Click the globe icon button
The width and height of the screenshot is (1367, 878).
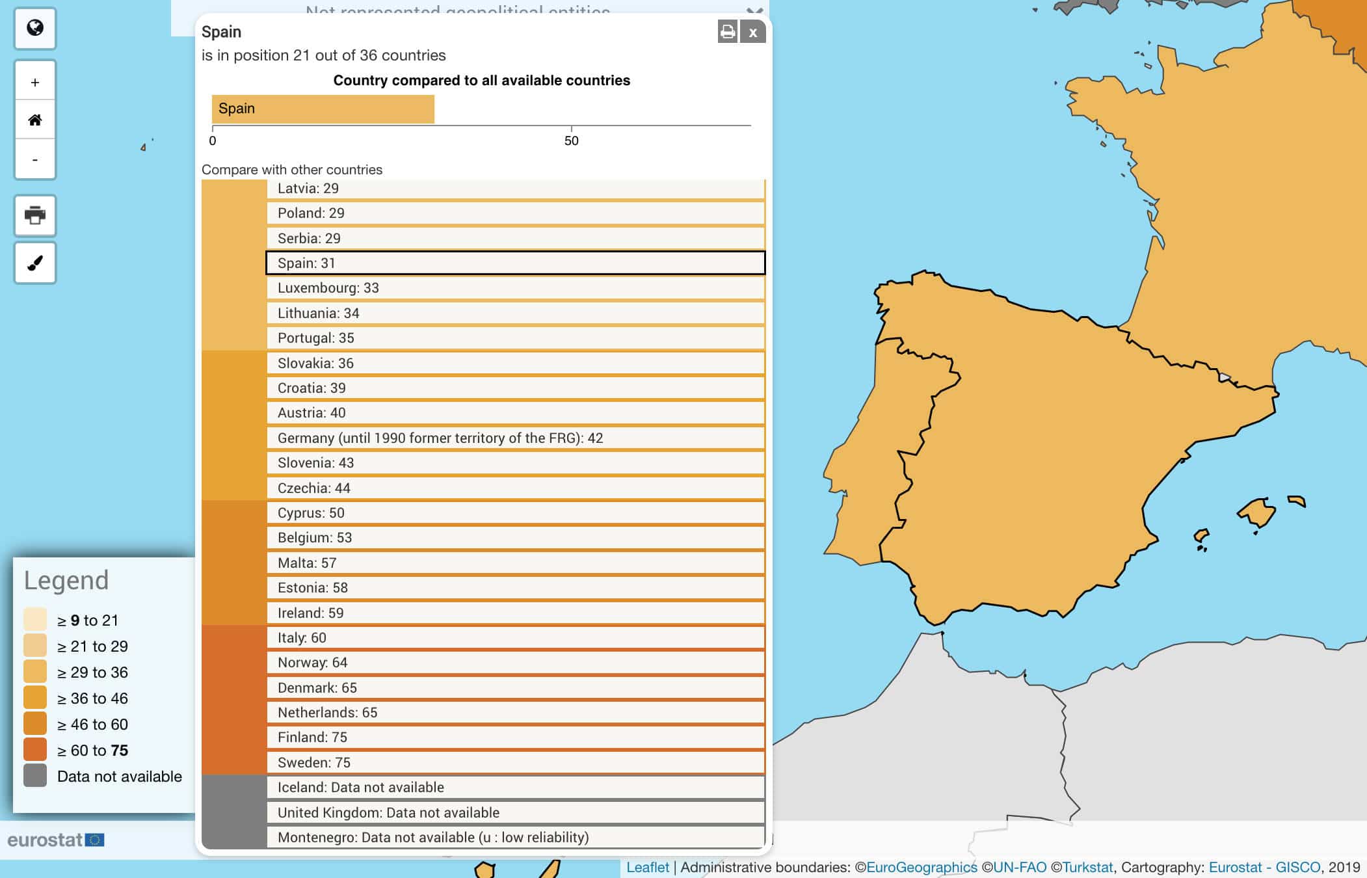(x=35, y=28)
